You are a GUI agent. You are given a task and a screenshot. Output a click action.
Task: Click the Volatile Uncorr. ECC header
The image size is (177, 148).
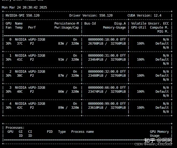(150, 24)
